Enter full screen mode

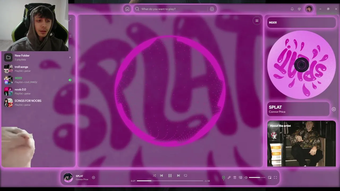275,177
